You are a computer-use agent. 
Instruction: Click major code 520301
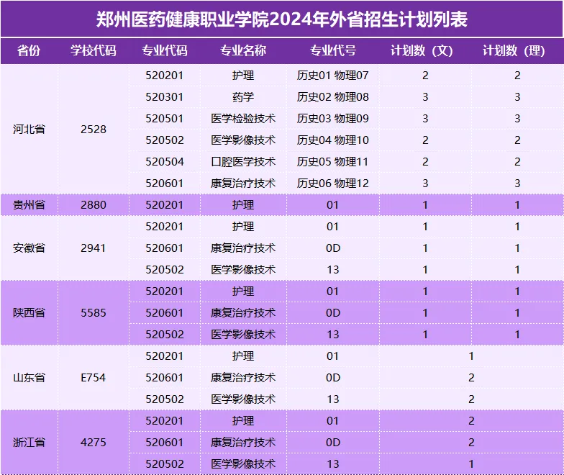[x=165, y=96]
